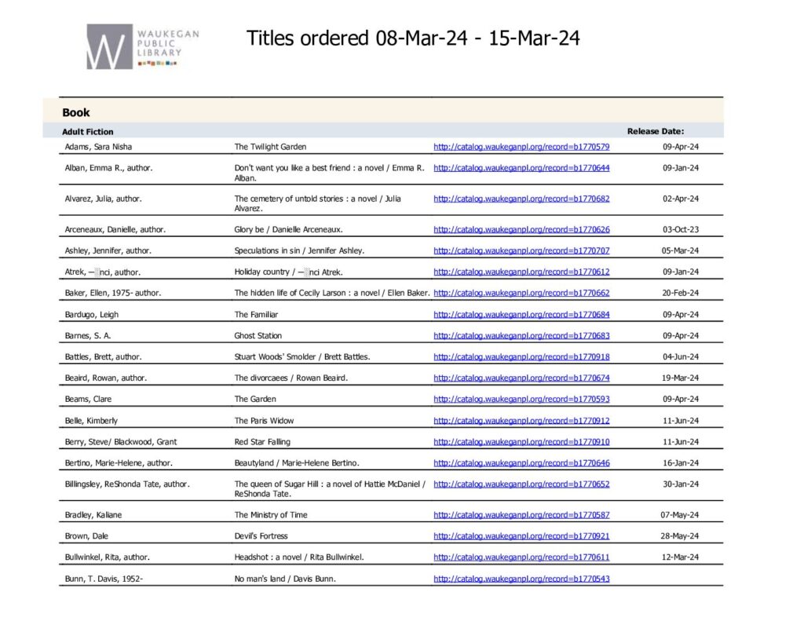Select author 'Berry, Steve/ Blackwood, Grant'

pos(120,441)
